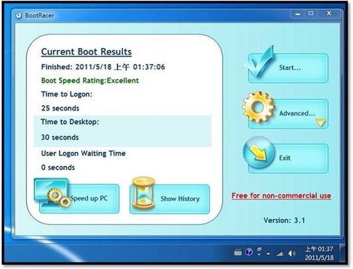Click the Exit button label
The height and width of the screenshot is (269, 353).
pos(285,158)
